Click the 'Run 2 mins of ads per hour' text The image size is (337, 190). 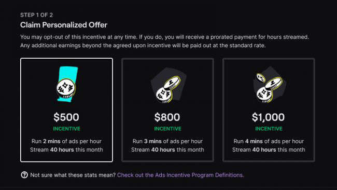pos(66,141)
